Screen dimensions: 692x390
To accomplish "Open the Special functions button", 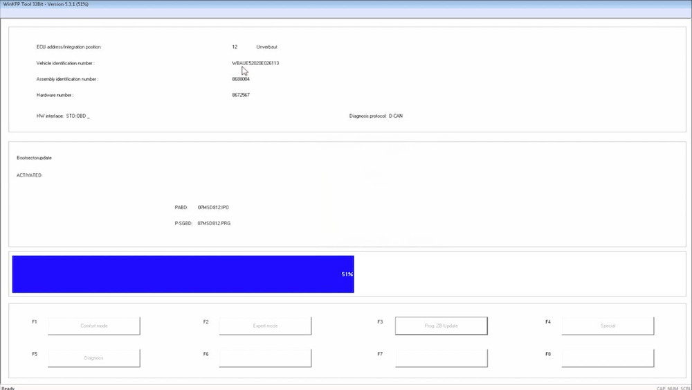I will (608, 326).
